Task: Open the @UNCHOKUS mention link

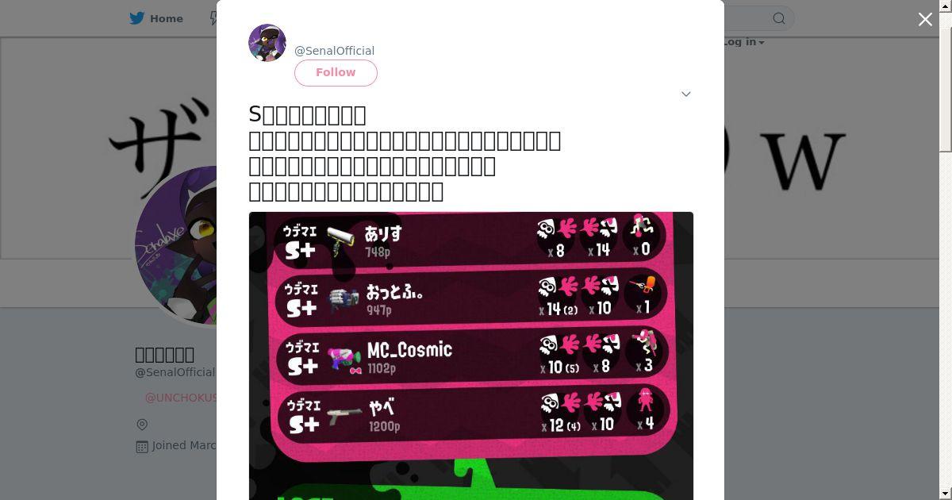Action: point(181,398)
